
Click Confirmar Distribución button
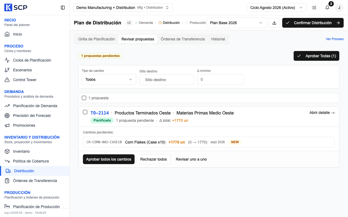click(313, 23)
